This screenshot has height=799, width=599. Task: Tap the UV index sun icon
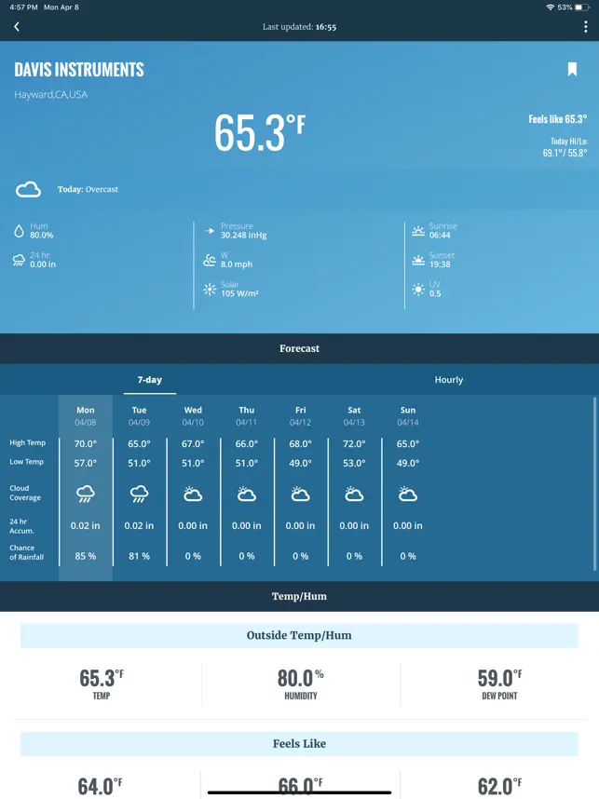point(418,290)
